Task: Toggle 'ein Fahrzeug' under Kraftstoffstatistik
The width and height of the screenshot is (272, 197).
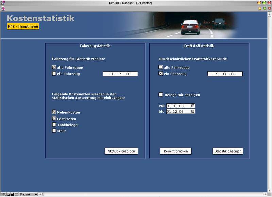Action: 161,74
